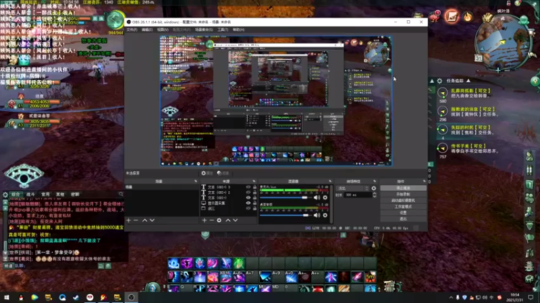
Task: Increase transition duration with the up stepper
Action: click(375, 193)
